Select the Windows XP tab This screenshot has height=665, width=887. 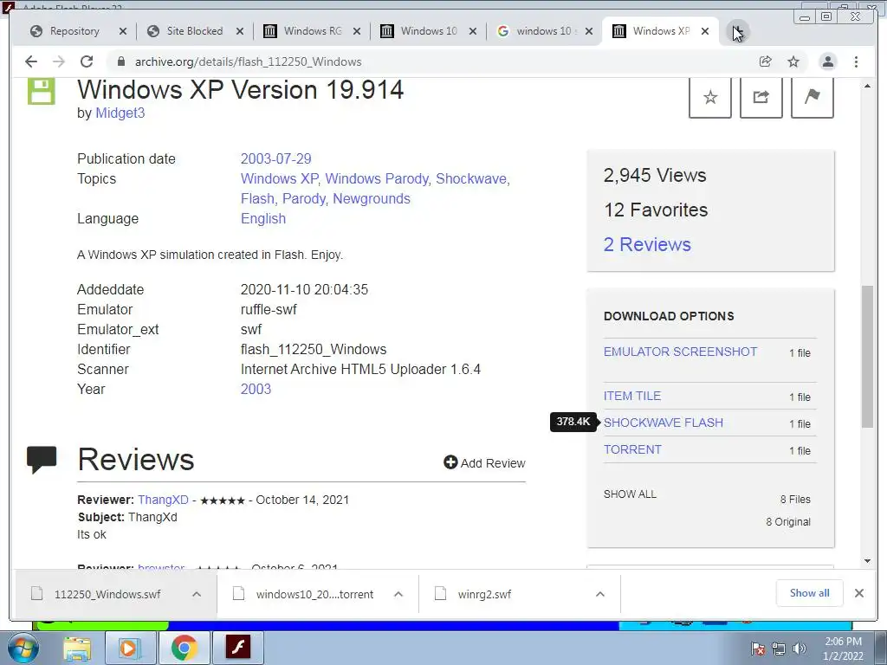661,31
